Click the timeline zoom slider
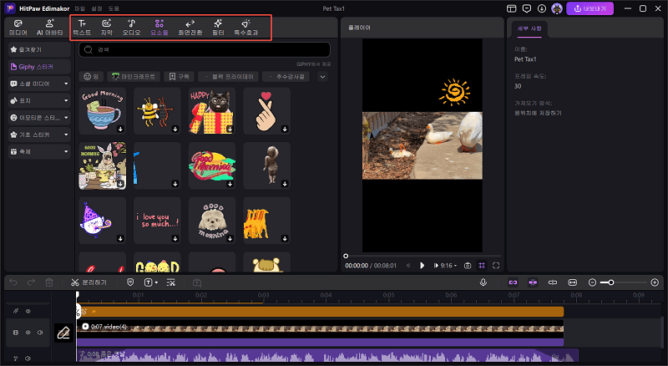668x366 pixels. [x=612, y=282]
